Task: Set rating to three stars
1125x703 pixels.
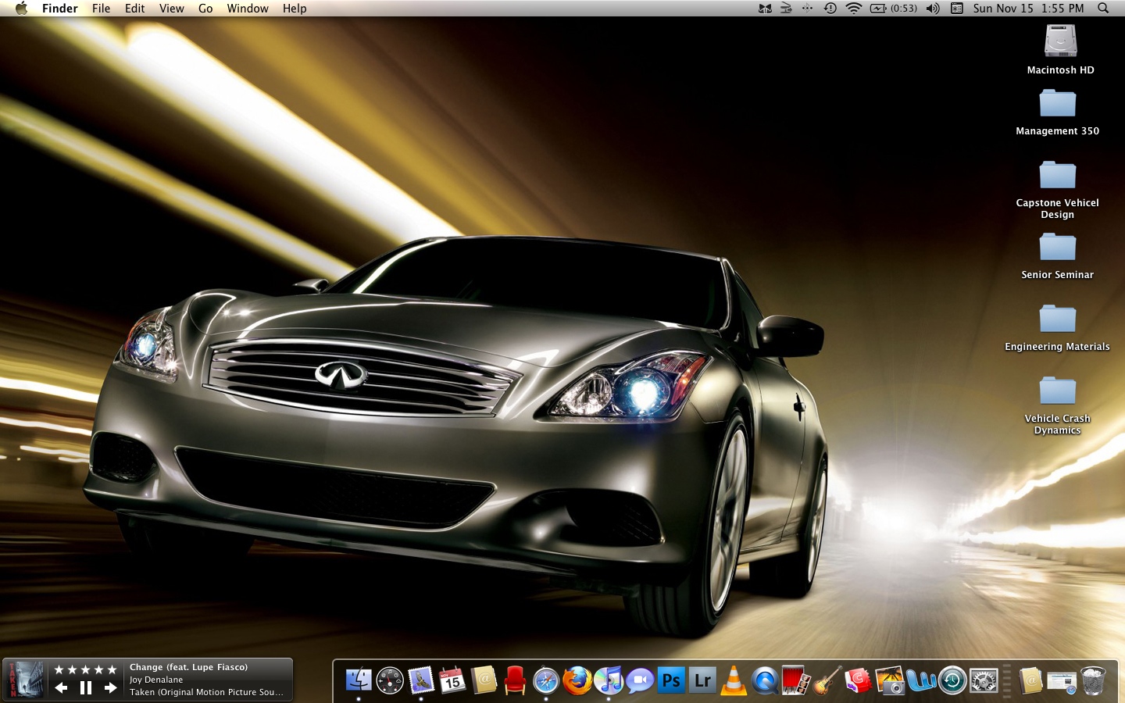Action: pos(85,669)
